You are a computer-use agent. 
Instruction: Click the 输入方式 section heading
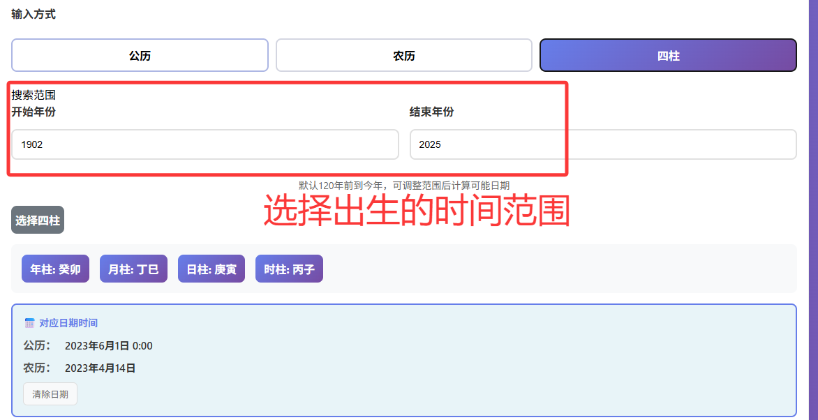34,14
